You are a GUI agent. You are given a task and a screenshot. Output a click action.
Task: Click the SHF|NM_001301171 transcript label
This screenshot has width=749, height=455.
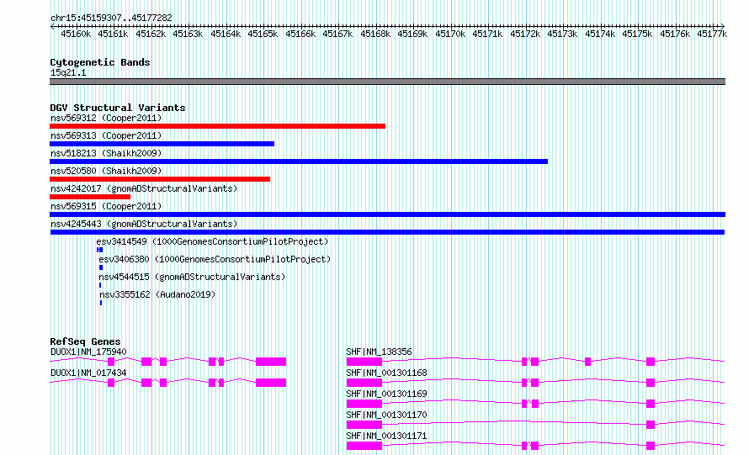[x=386, y=436]
